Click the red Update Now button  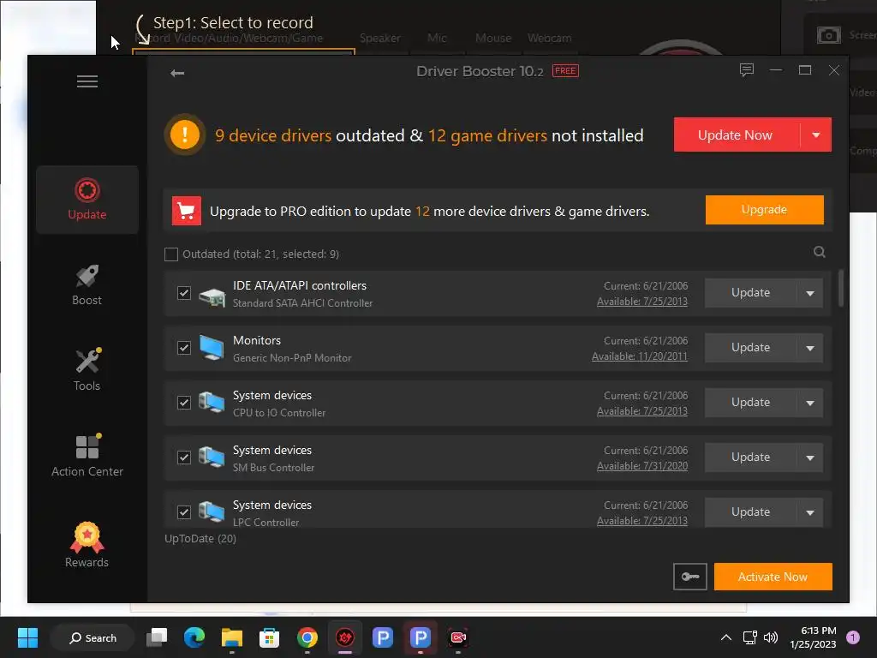736,135
